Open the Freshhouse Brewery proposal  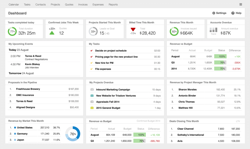pos(28,89)
